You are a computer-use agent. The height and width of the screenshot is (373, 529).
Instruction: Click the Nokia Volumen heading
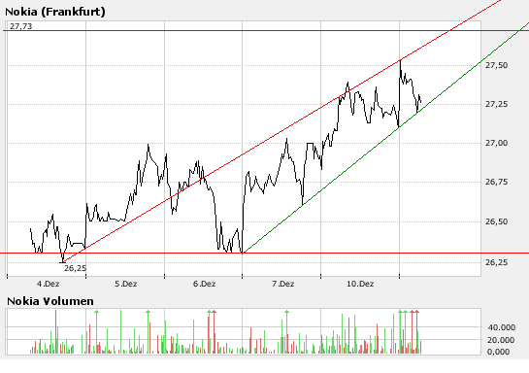point(50,301)
